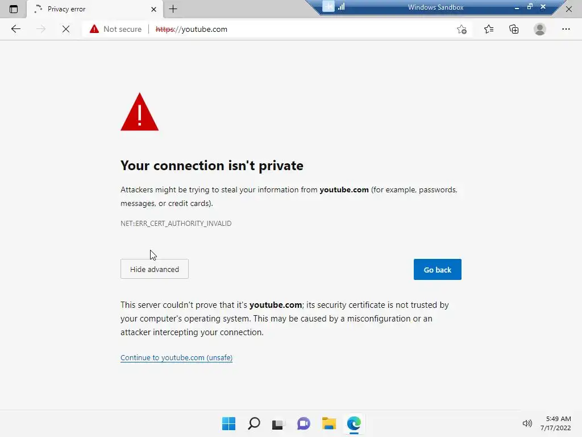
Task: Select the Privacy error tab
Action: (85, 9)
